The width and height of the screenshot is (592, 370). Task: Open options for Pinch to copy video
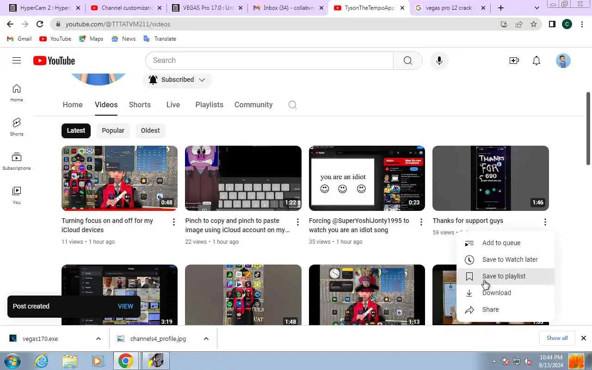pos(298,222)
